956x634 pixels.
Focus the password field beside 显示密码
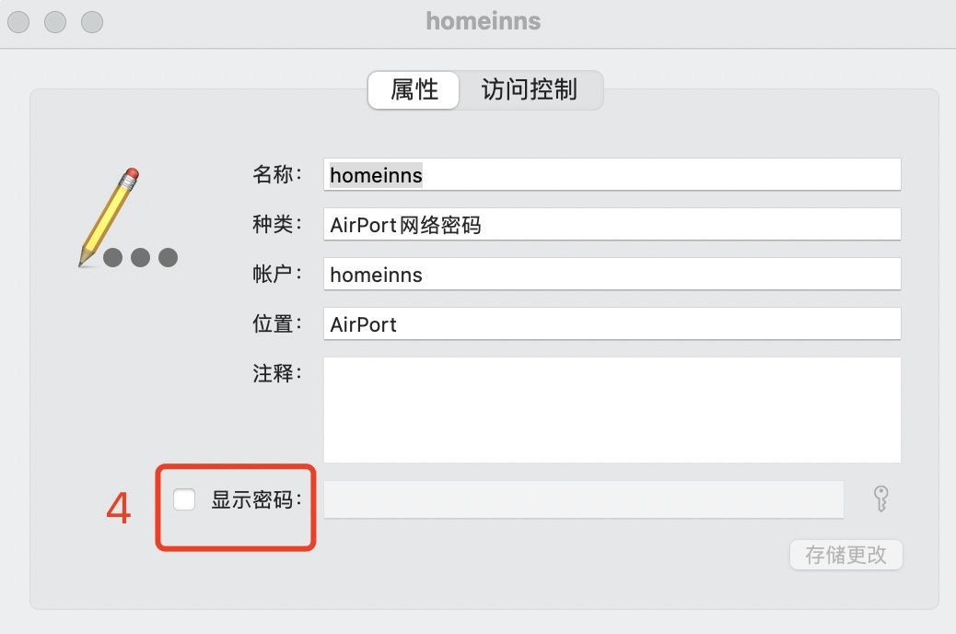click(583, 499)
